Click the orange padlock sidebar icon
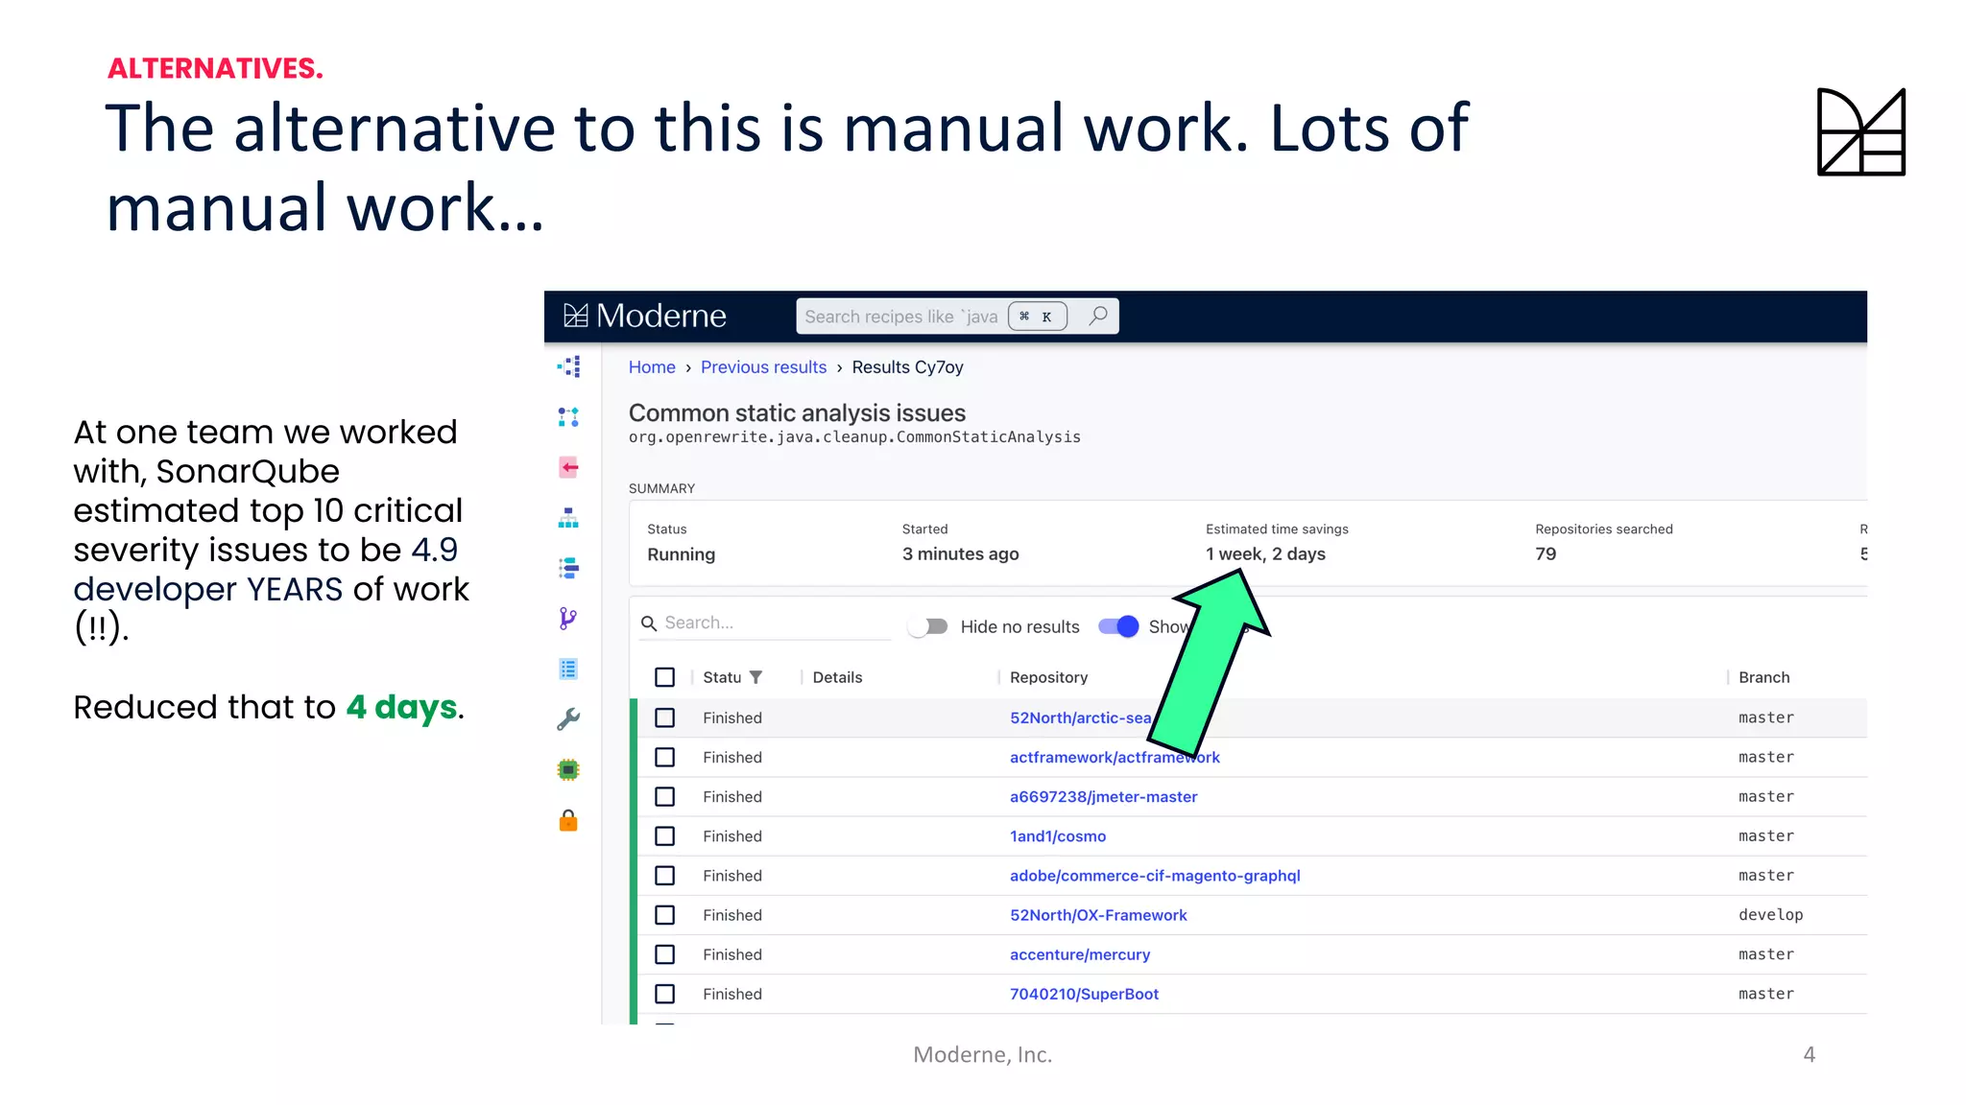The image size is (1966, 1105). (x=568, y=820)
